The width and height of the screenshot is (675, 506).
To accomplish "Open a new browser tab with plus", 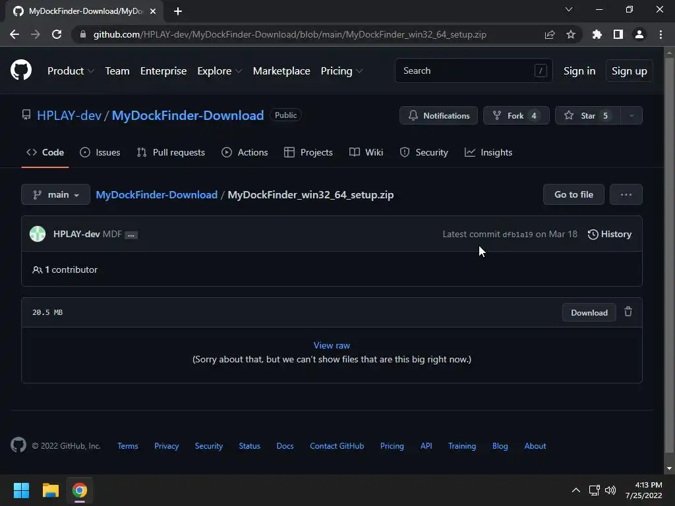I will click(x=178, y=11).
